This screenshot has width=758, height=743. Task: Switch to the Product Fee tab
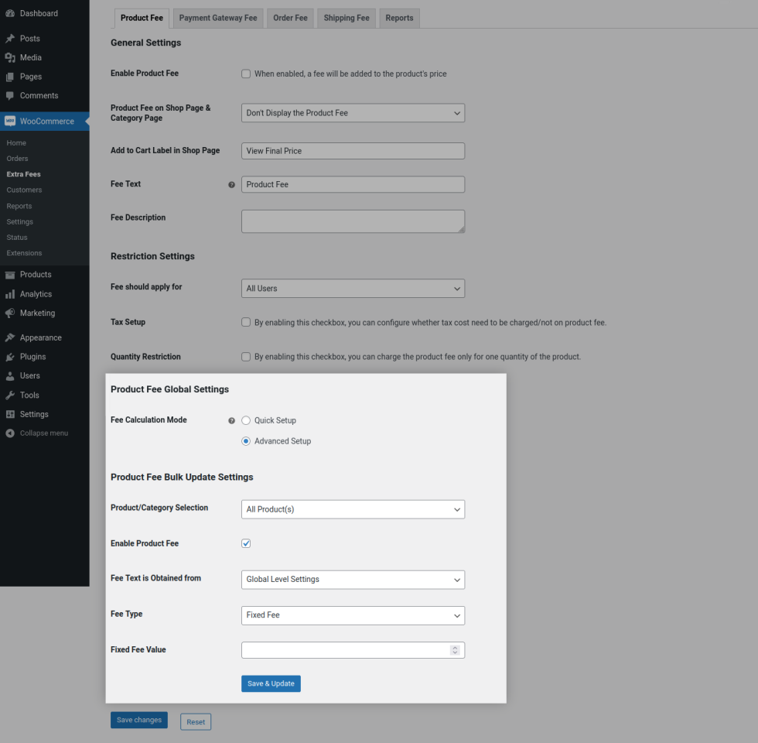[x=142, y=18]
